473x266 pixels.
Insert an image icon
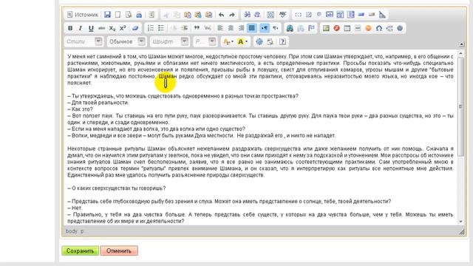click(326, 28)
